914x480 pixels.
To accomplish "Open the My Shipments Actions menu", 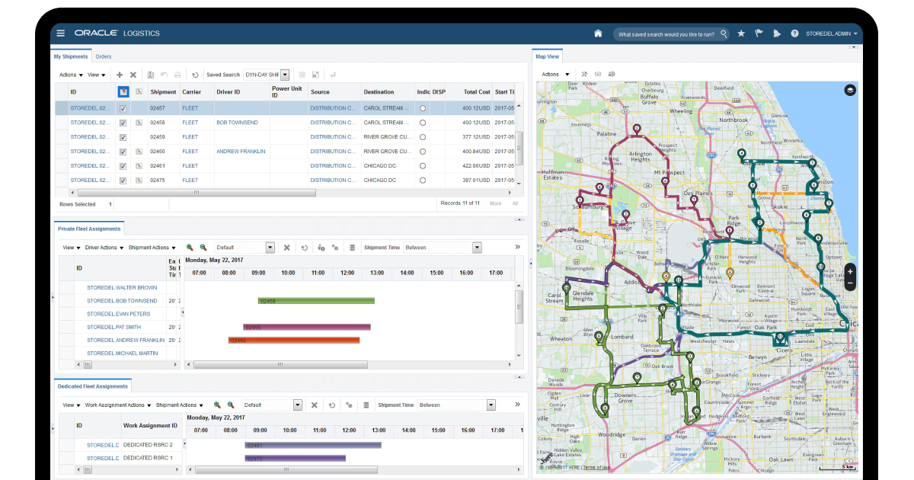I will pos(71,75).
